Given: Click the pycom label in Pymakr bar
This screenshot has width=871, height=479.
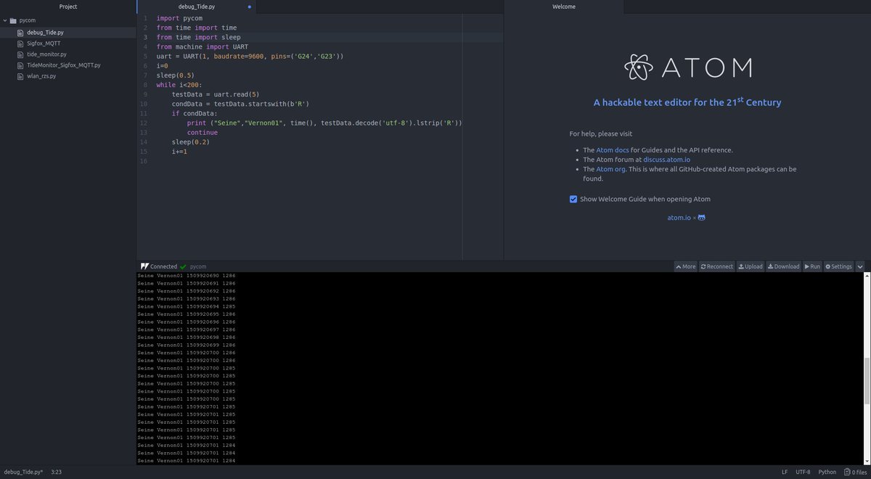Looking at the screenshot, I should click(x=198, y=266).
